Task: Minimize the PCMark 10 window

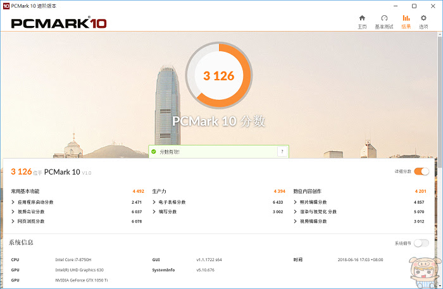Action: (x=396, y=6)
